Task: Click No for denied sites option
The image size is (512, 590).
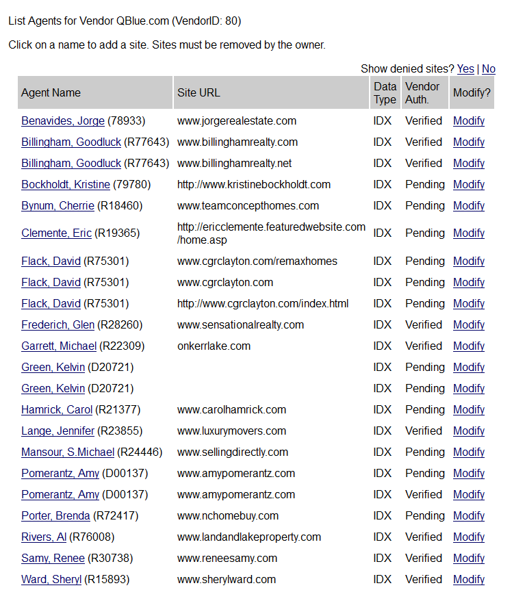Action: click(489, 69)
